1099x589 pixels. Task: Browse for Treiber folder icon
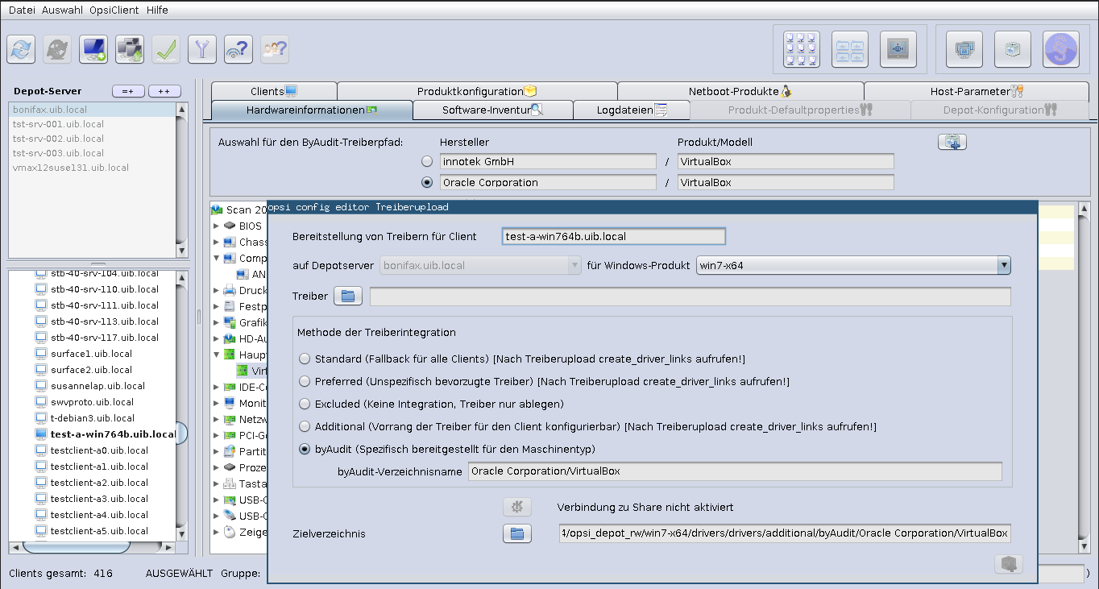(348, 296)
